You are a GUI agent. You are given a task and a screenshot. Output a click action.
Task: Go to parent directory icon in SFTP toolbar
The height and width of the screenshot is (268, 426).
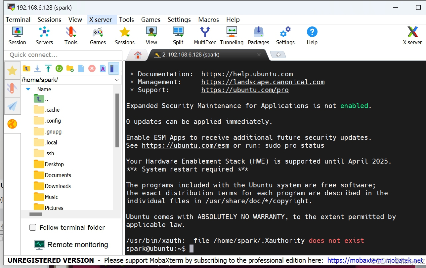point(26,68)
